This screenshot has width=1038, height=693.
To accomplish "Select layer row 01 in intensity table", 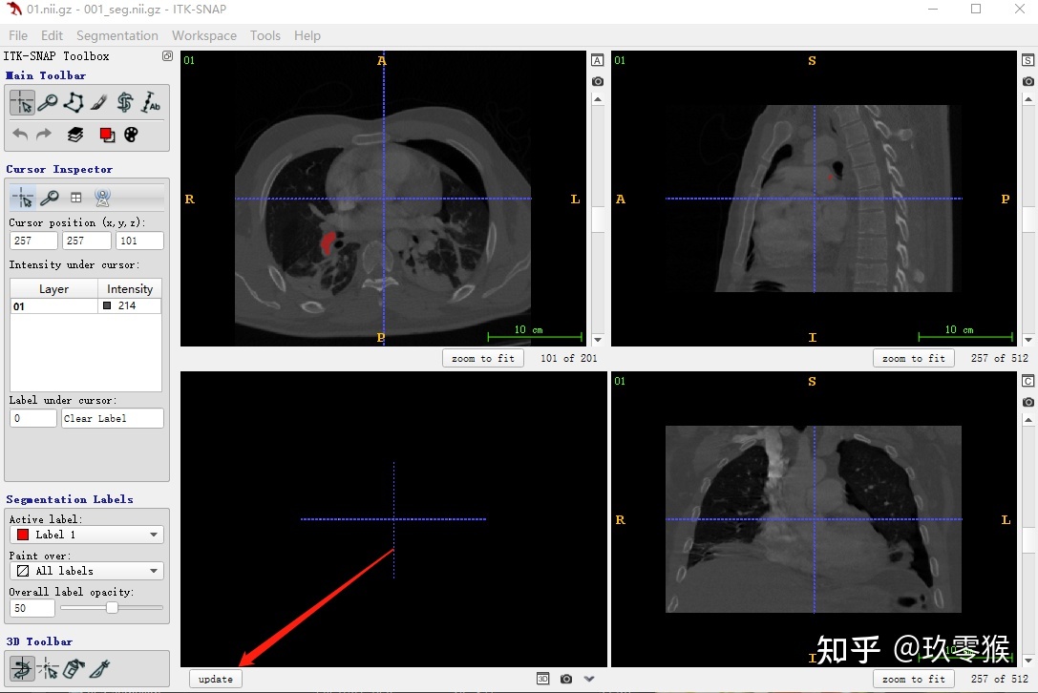I will (x=86, y=305).
